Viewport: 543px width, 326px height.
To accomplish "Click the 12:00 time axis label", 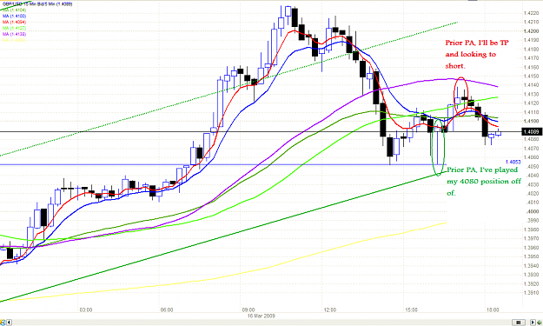I will [329, 309].
